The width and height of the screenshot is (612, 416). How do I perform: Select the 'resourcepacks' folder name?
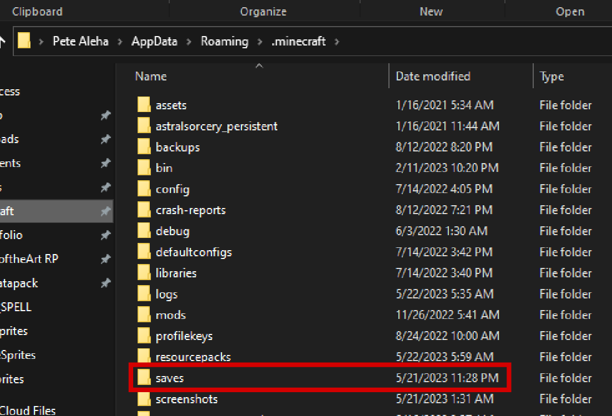click(x=193, y=357)
